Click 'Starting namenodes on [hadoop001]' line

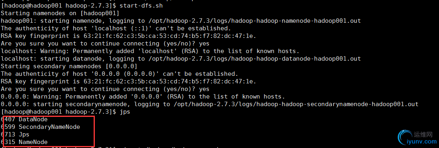[60, 14]
